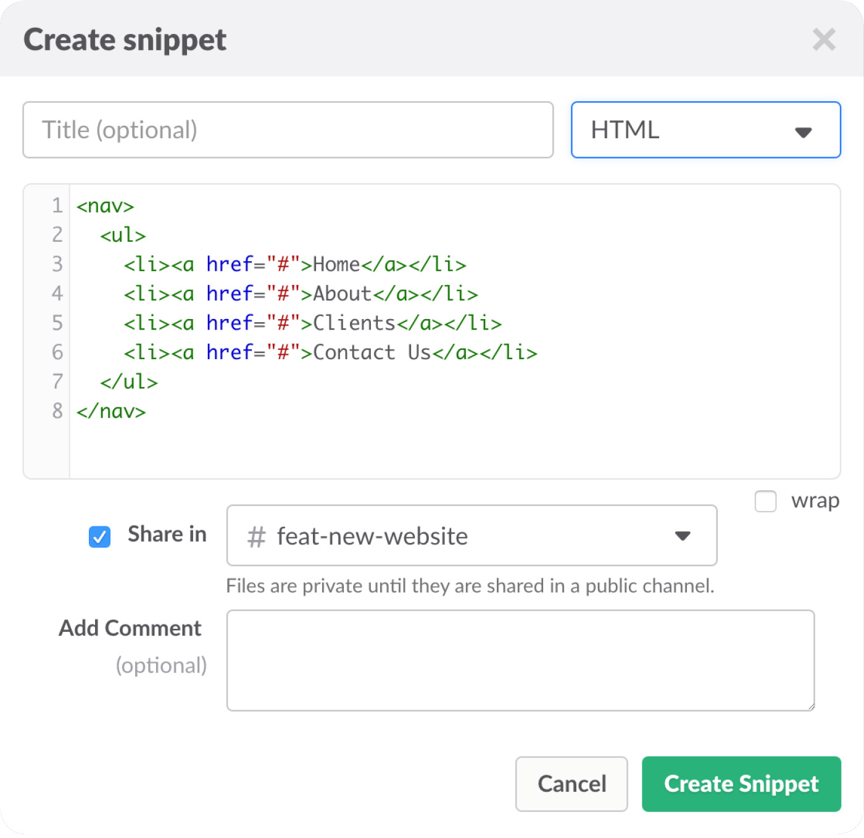Viewport: 864px width, 838px height.
Task: Click the hash icon before feat-new-website
Action: tap(256, 537)
